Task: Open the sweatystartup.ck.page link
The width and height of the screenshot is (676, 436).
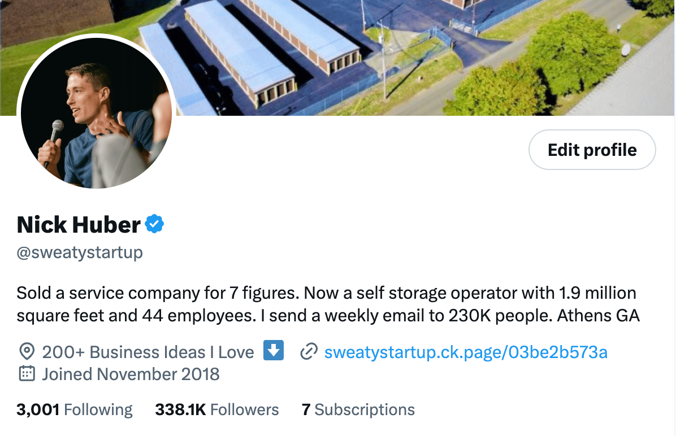Action: pos(466,352)
